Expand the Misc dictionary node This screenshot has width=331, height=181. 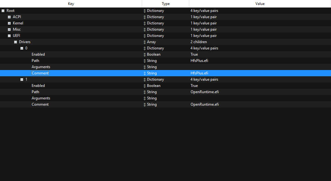click(x=9, y=29)
